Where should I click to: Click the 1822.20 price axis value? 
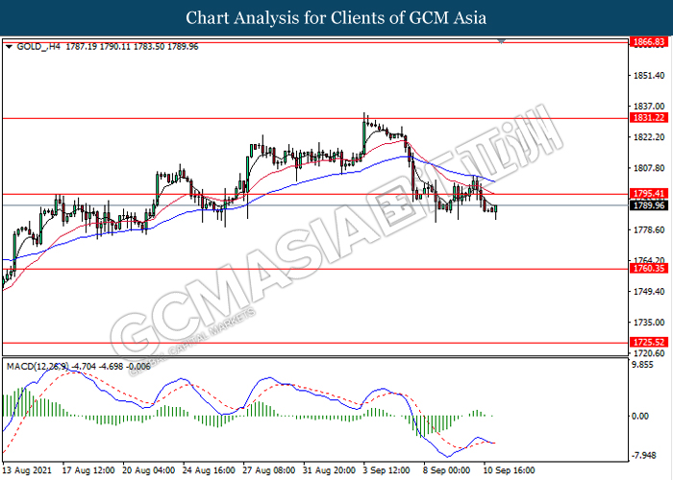pyautogui.click(x=649, y=137)
